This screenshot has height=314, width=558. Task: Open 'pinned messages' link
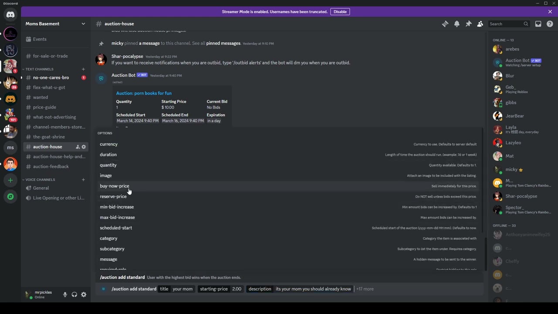pos(223,43)
